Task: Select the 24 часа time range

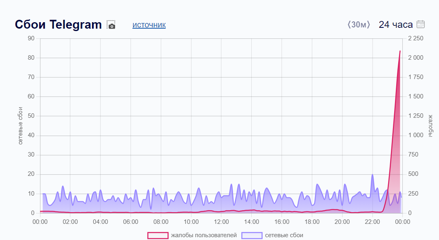Action: click(x=395, y=25)
